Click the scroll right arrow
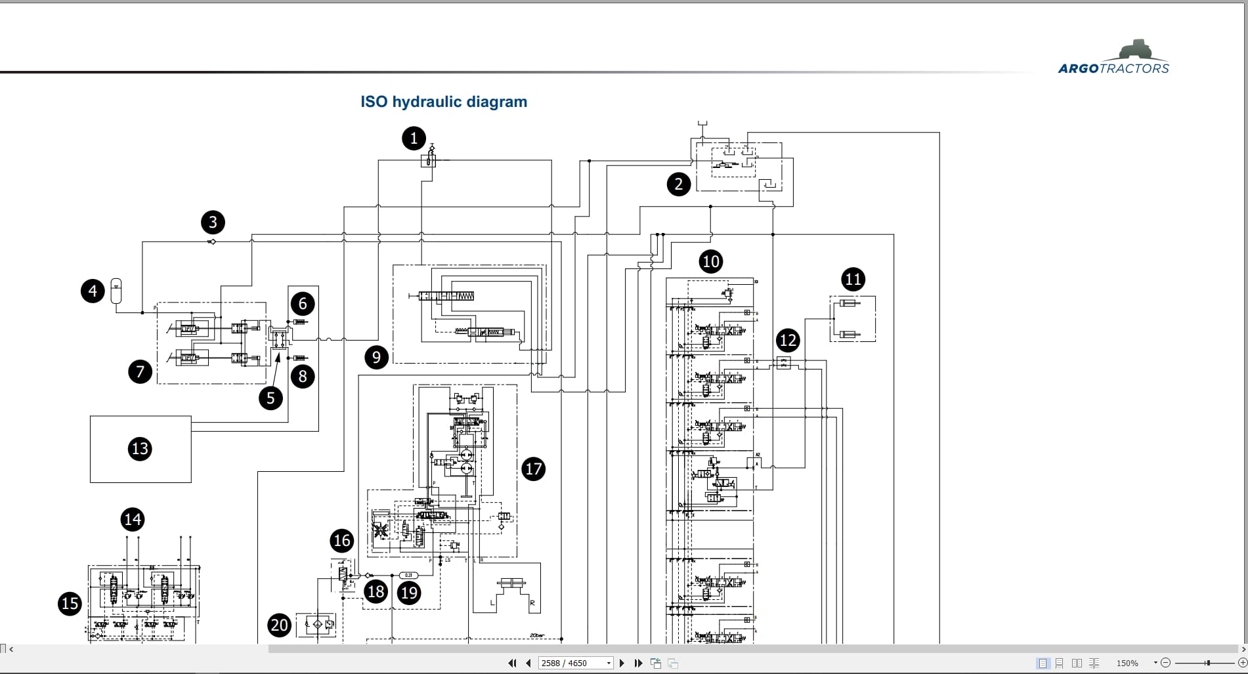Image resolution: width=1248 pixels, height=674 pixels. (1242, 649)
